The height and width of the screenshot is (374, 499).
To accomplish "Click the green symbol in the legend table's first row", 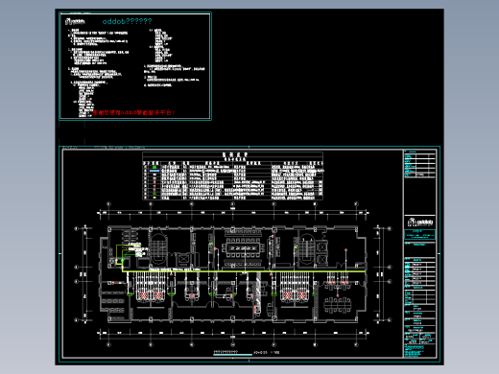I will (x=154, y=167).
